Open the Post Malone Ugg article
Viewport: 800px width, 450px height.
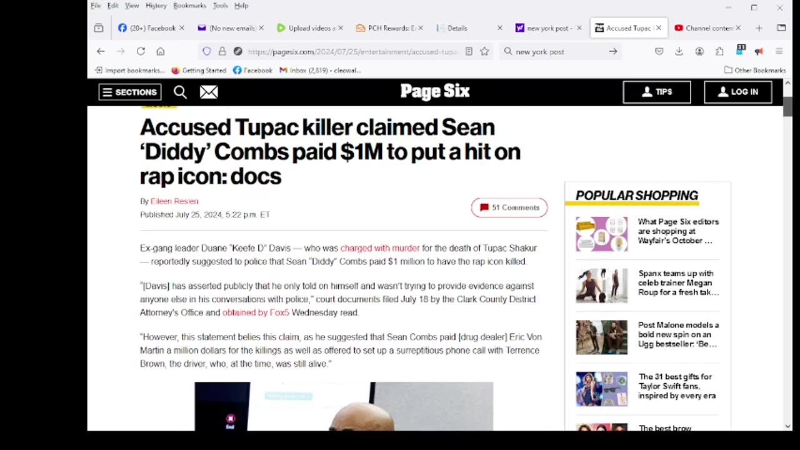click(x=678, y=335)
